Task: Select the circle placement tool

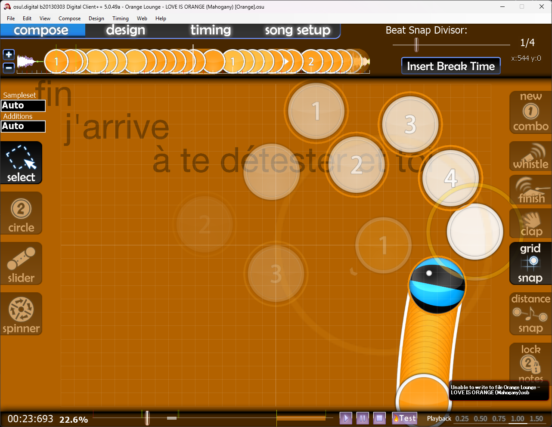Action: click(21, 213)
